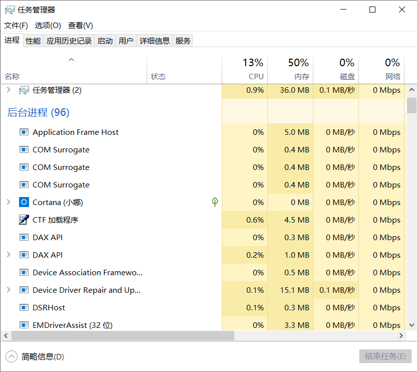Click the 任务管理器 (2) process icon
The image size is (417, 372).
24,90
